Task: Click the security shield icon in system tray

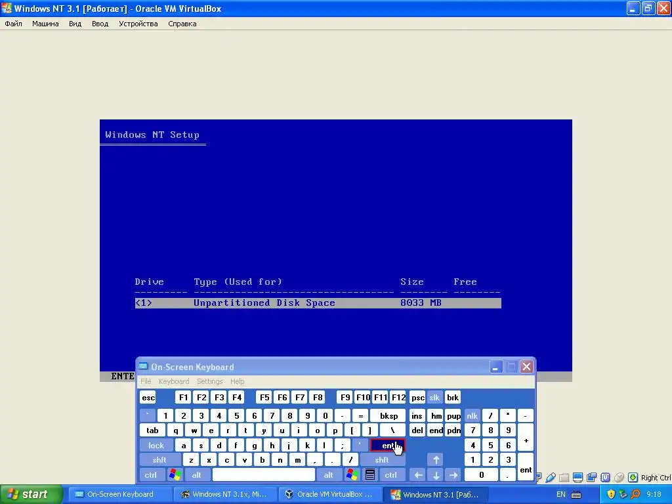Action: (x=611, y=494)
